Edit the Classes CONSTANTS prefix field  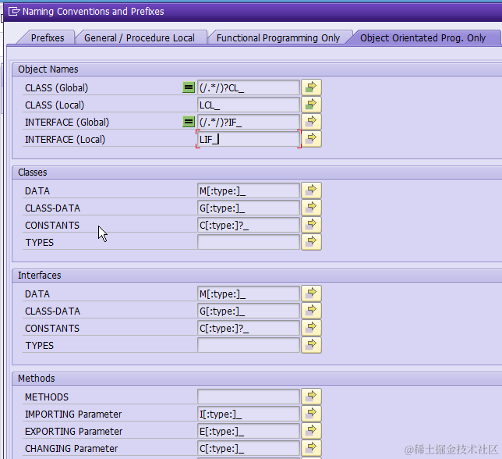pyautogui.click(x=249, y=225)
